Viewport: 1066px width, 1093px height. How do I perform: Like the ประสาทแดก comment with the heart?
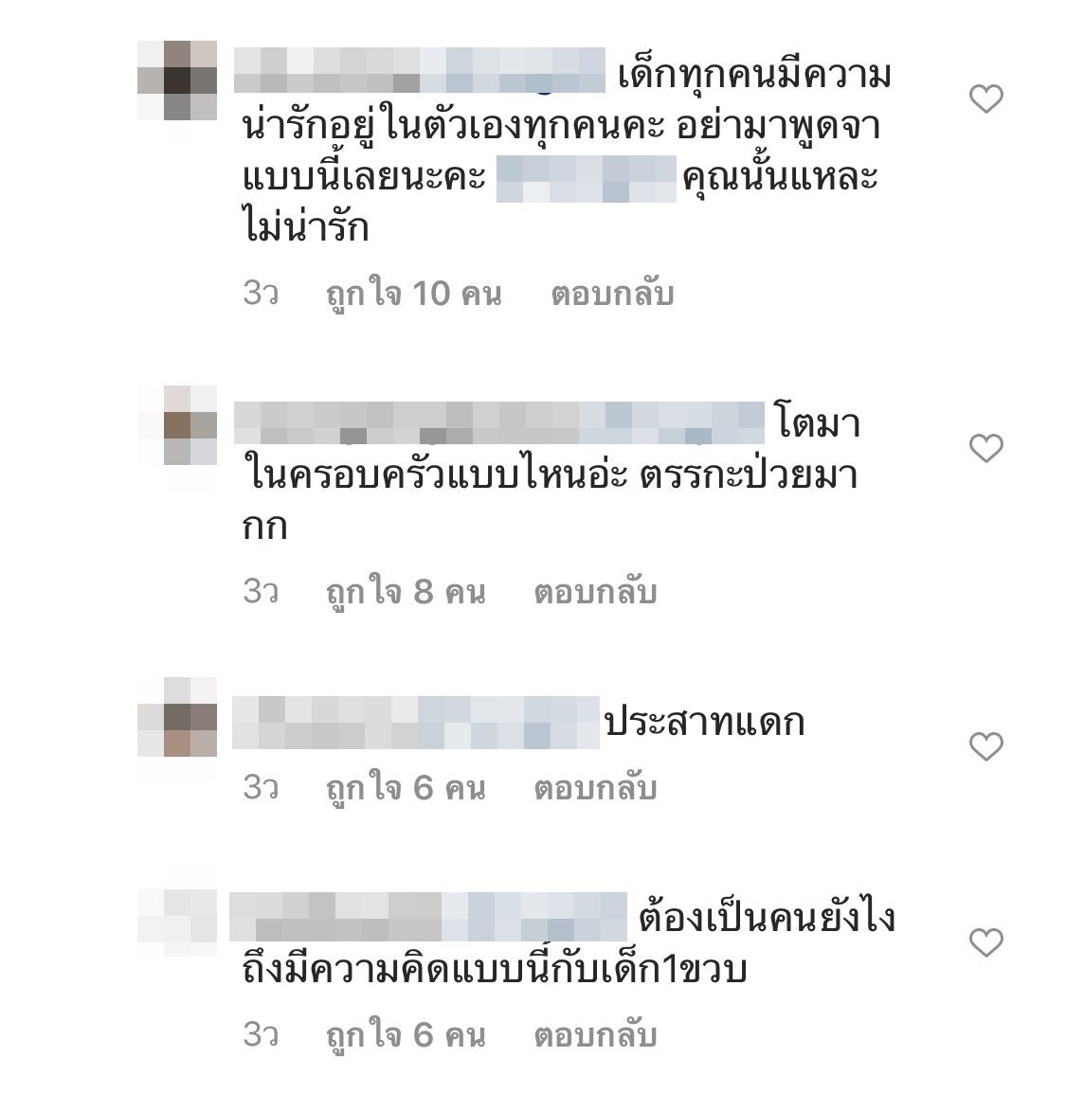click(x=985, y=746)
